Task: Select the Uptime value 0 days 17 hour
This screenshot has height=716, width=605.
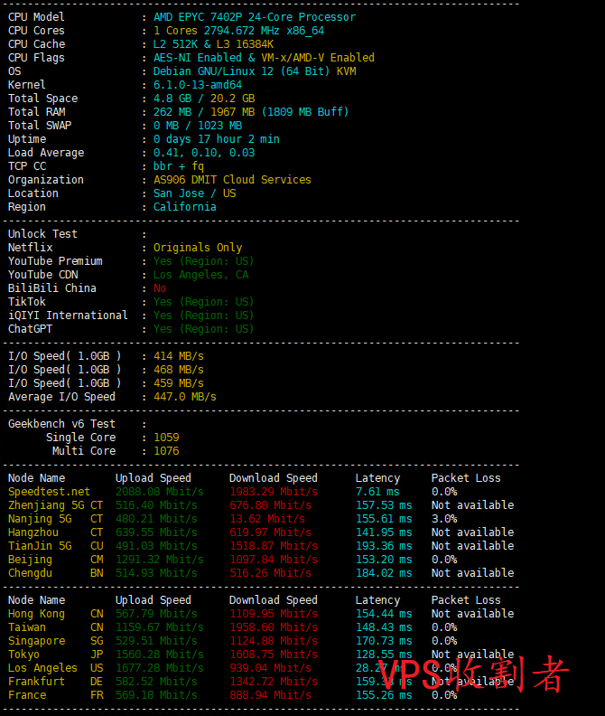Action: [216, 139]
